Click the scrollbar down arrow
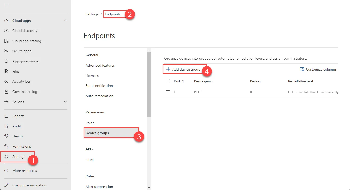The image size is (350, 190). [x=149, y=188]
